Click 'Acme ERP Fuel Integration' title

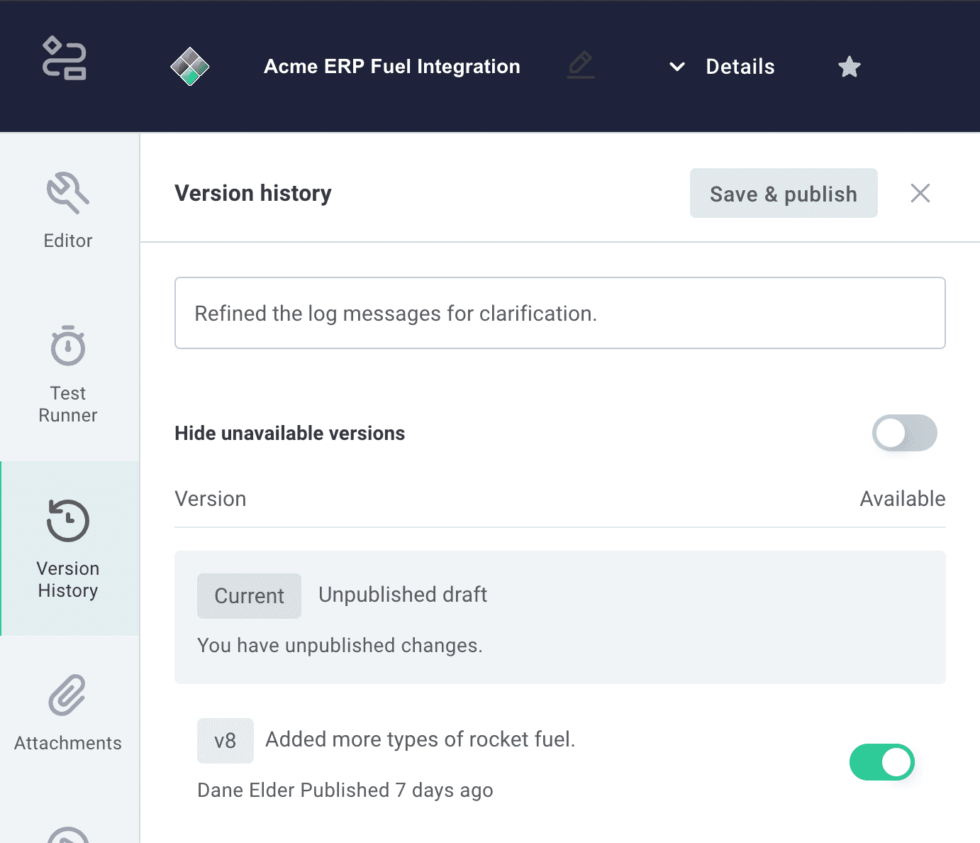pyautogui.click(x=392, y=67)
